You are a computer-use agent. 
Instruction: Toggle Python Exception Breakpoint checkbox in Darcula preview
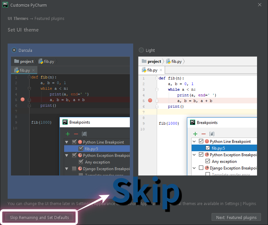click(74, 155)
